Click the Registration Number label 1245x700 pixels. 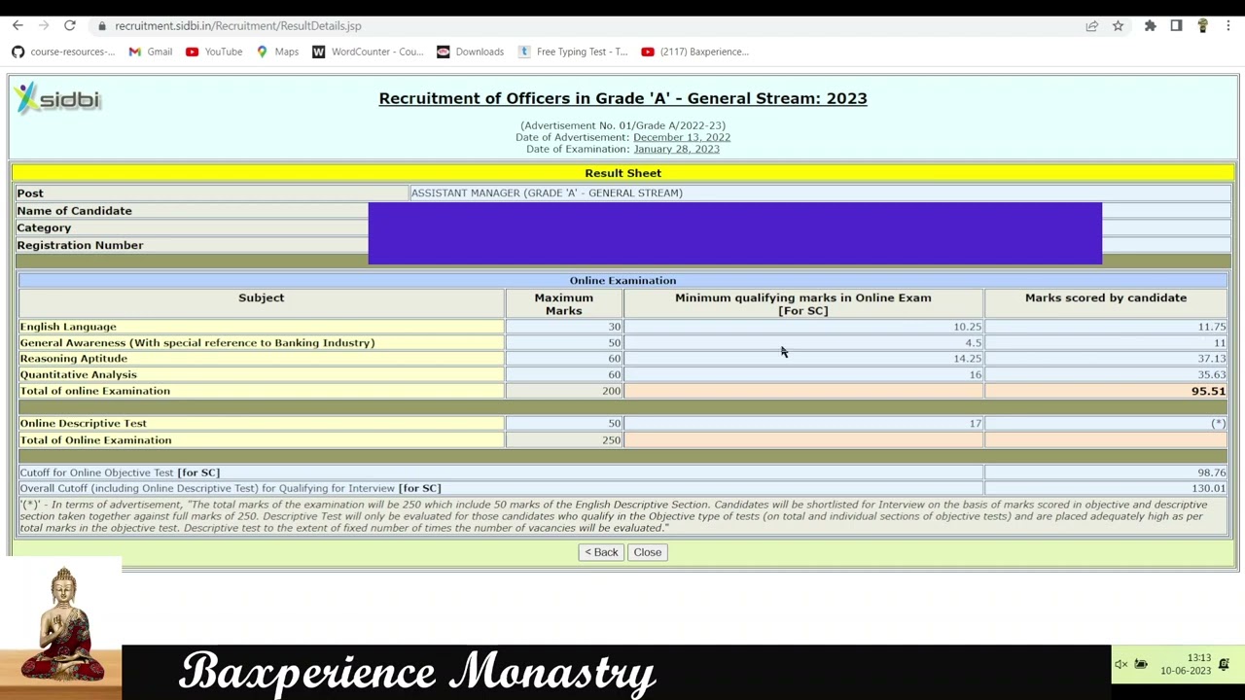coord(80,245)
